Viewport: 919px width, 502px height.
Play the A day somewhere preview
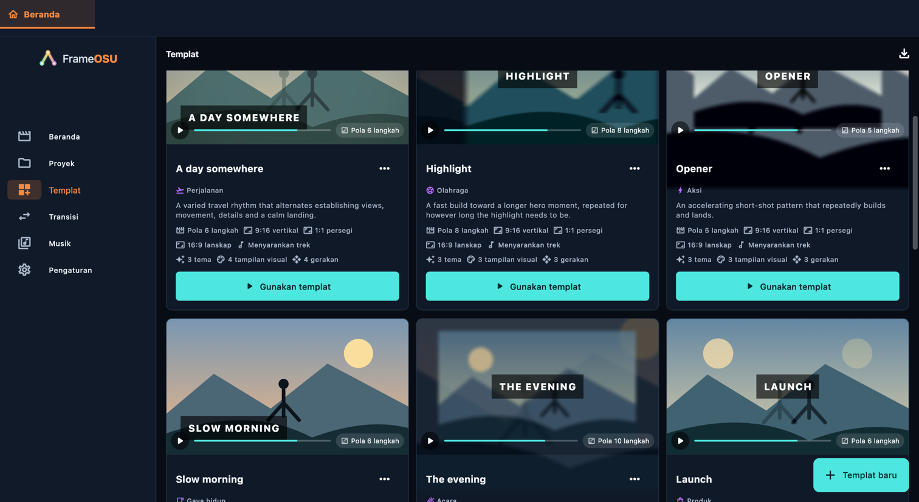180,131
